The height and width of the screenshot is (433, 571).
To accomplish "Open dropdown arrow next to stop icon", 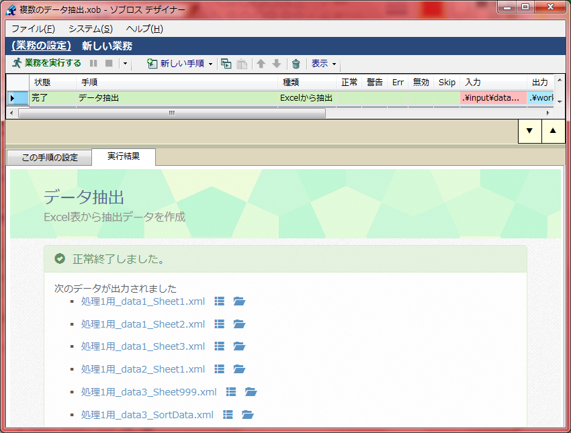I will 125,64.
